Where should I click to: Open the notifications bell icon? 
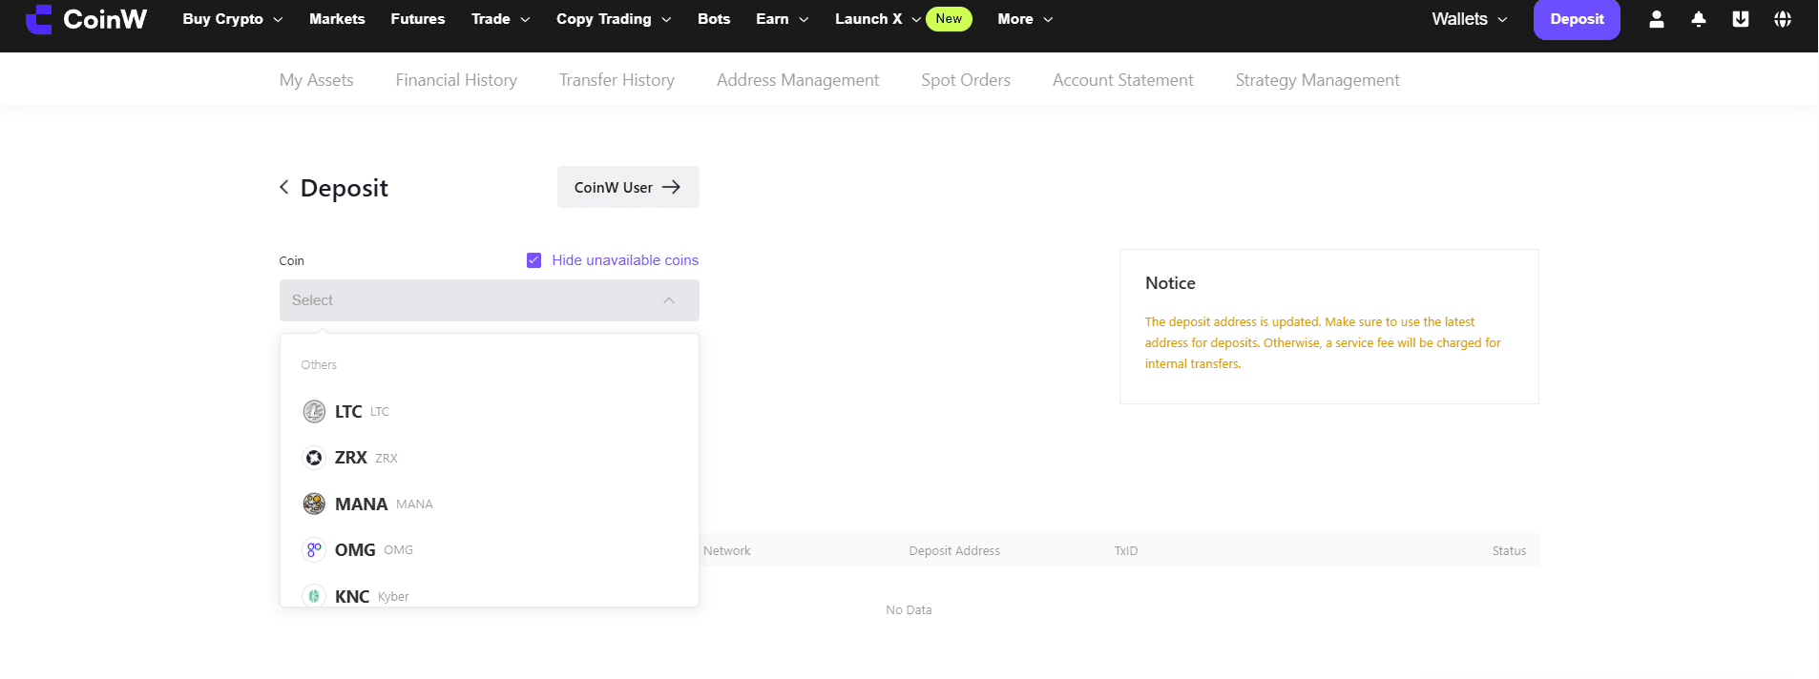pyautogui.click(x=1699, y=19)
